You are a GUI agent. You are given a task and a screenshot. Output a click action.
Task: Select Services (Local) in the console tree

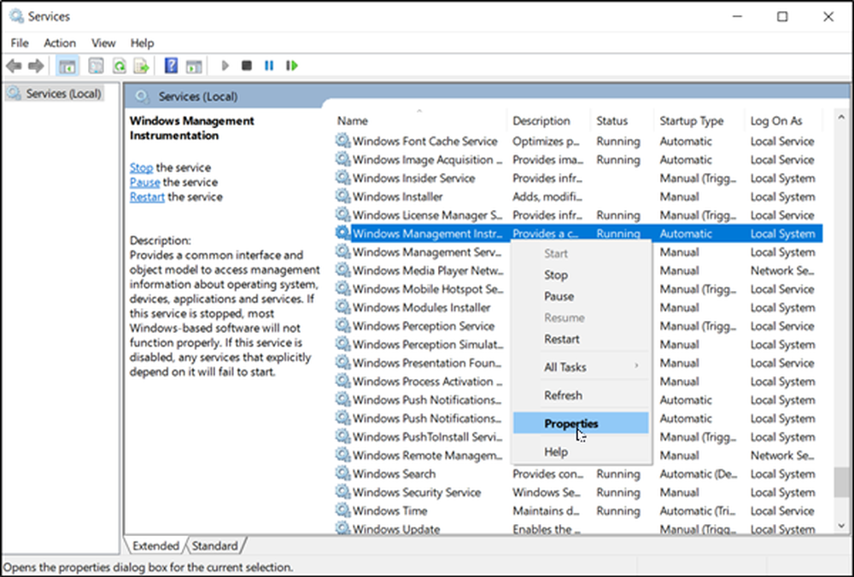click(x=62, y=94)
